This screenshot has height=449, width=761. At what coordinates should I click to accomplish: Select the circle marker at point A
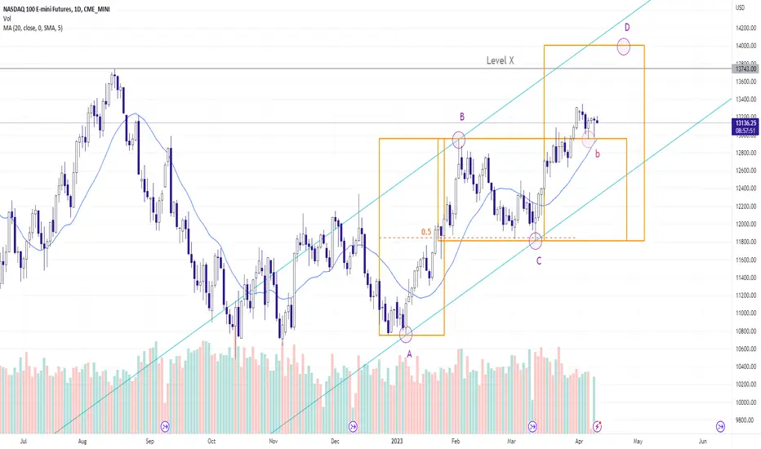tap(406, 333)
